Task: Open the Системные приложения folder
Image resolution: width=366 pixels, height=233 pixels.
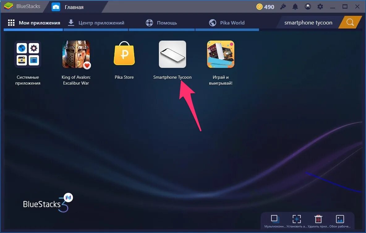Action: [28, 54]
